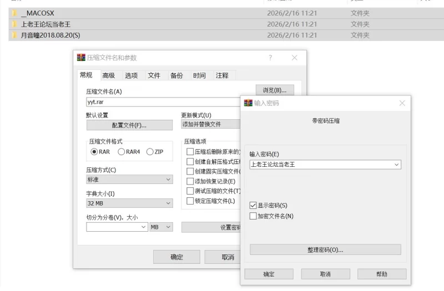Switch to the 常规 tab
Screen dimensions: 444x291
(x=86, y=75)
